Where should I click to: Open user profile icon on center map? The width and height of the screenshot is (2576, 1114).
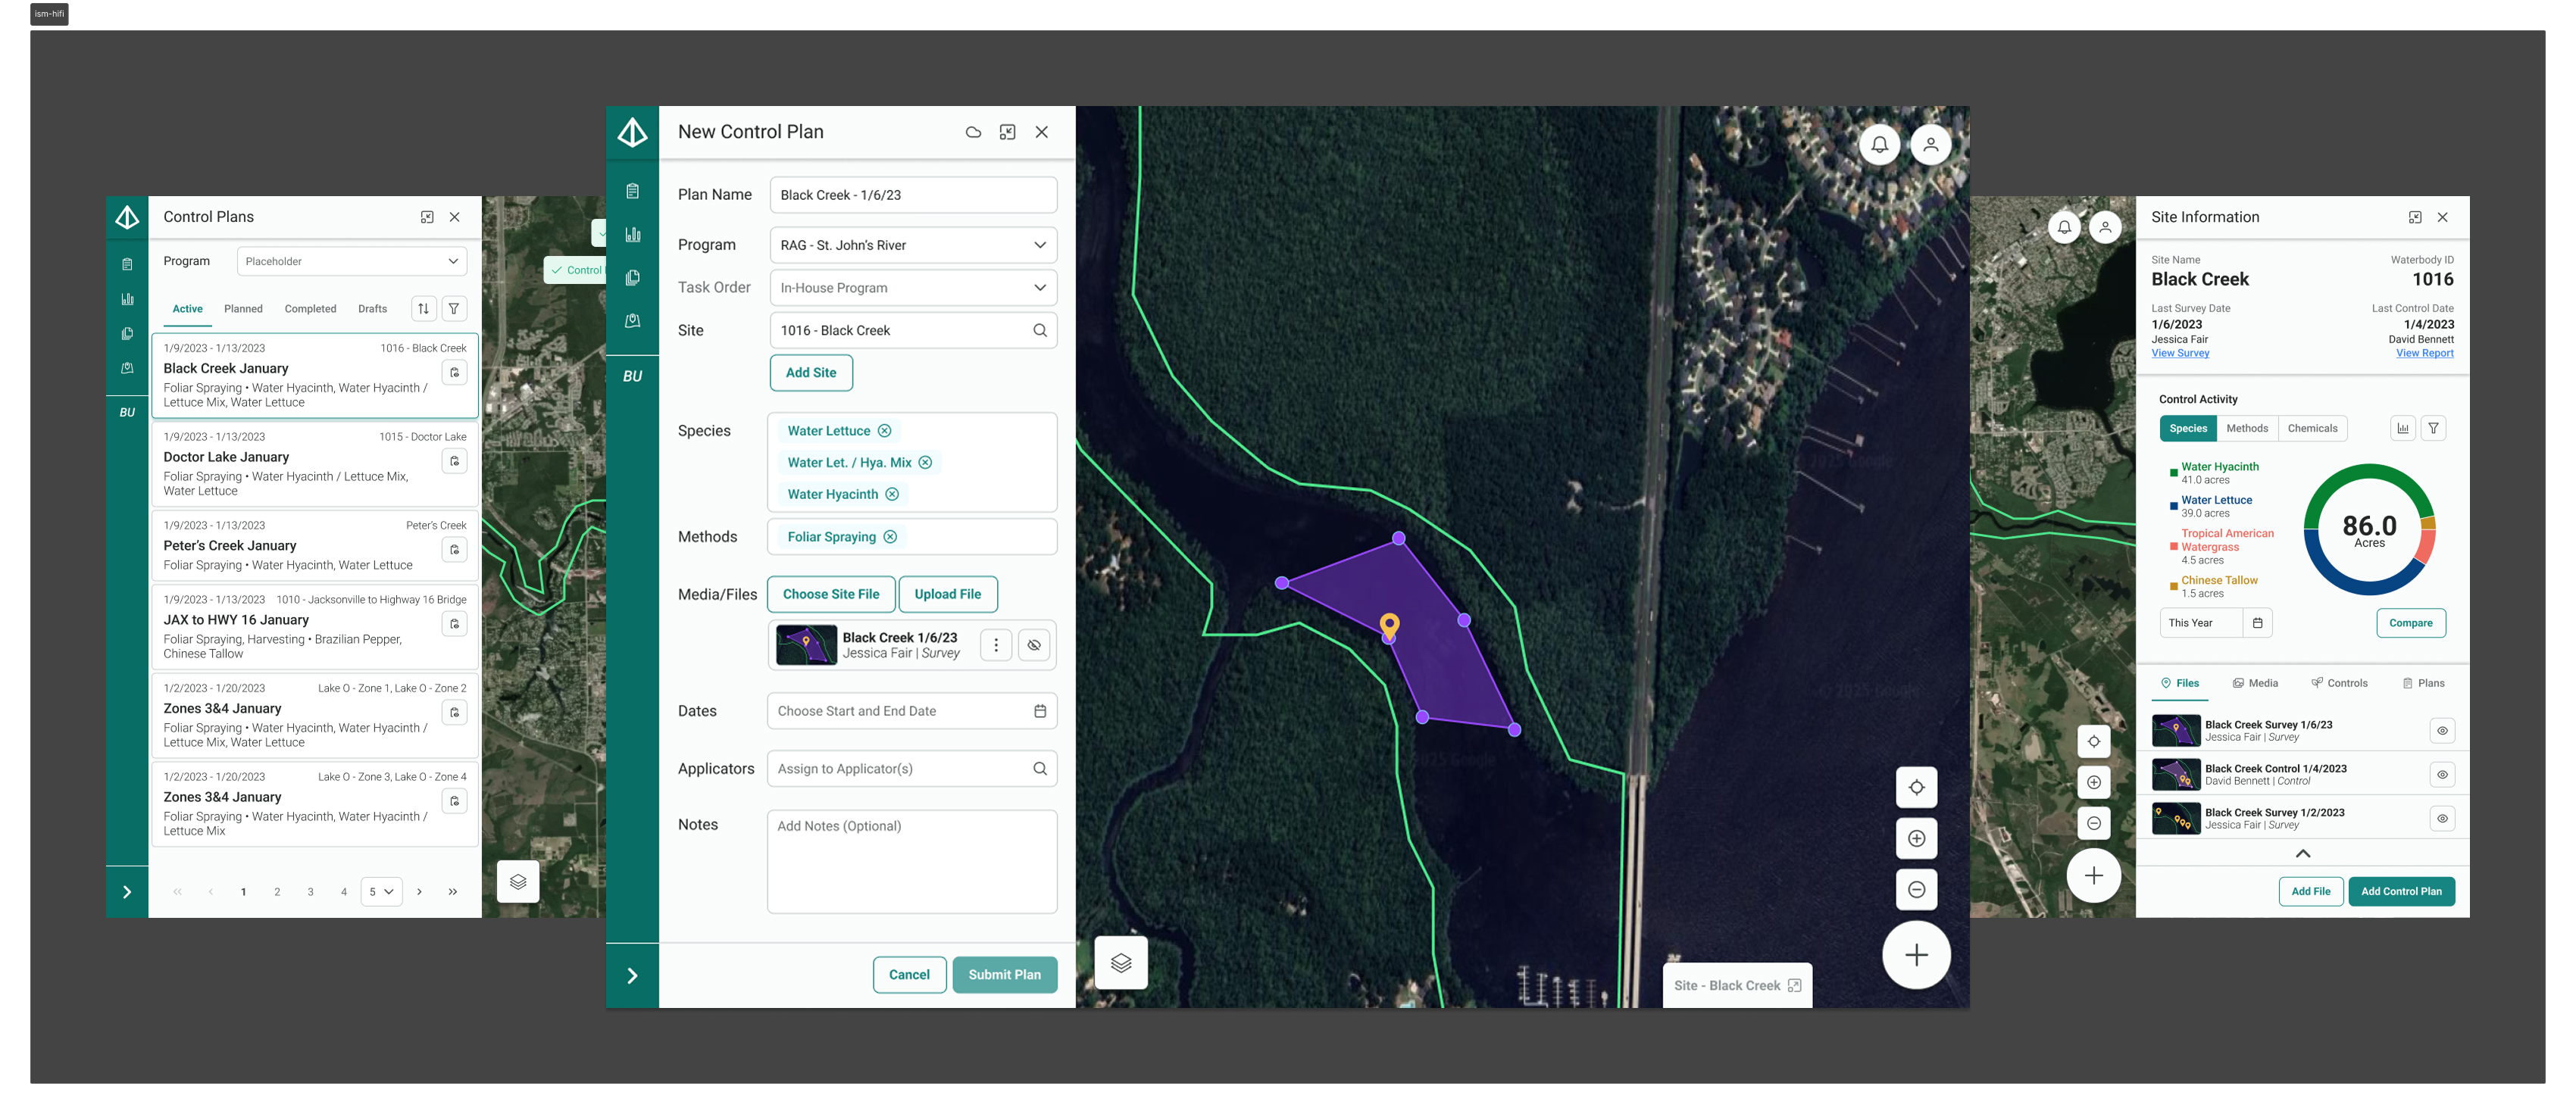click(x=1931, y=145)
